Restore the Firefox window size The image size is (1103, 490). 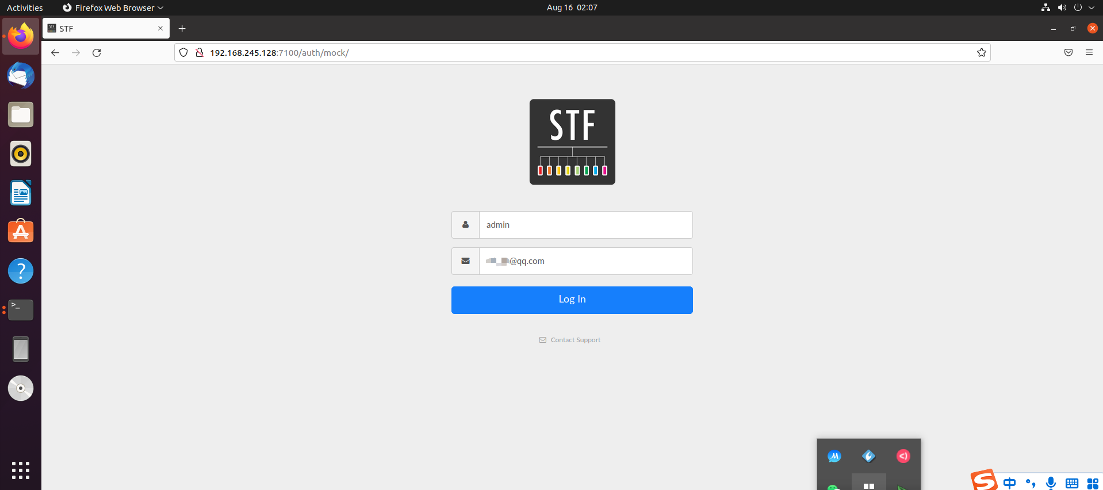[1073, 28]
